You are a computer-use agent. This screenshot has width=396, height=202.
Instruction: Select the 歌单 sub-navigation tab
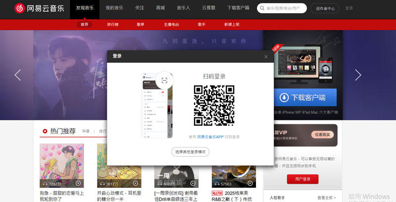(x=141, y=24)
